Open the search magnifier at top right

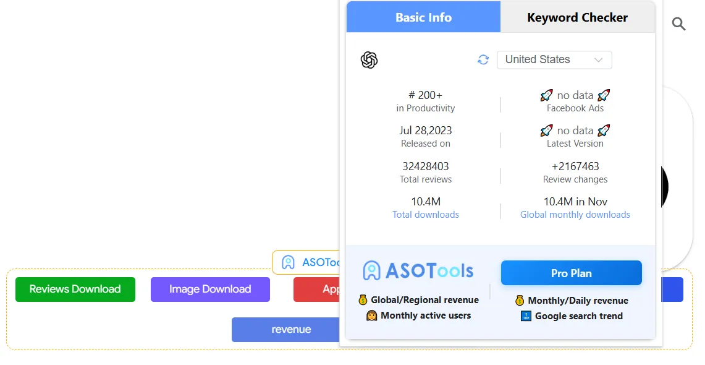click(x=678, y=24)
